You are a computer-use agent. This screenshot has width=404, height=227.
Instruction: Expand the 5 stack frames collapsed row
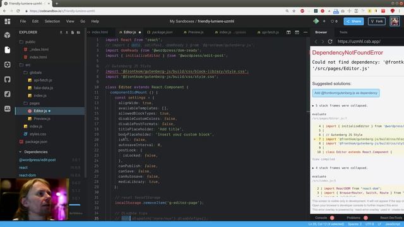click(340, 105)
